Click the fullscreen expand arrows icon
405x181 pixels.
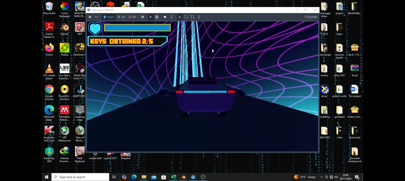[x=192, y=17]
